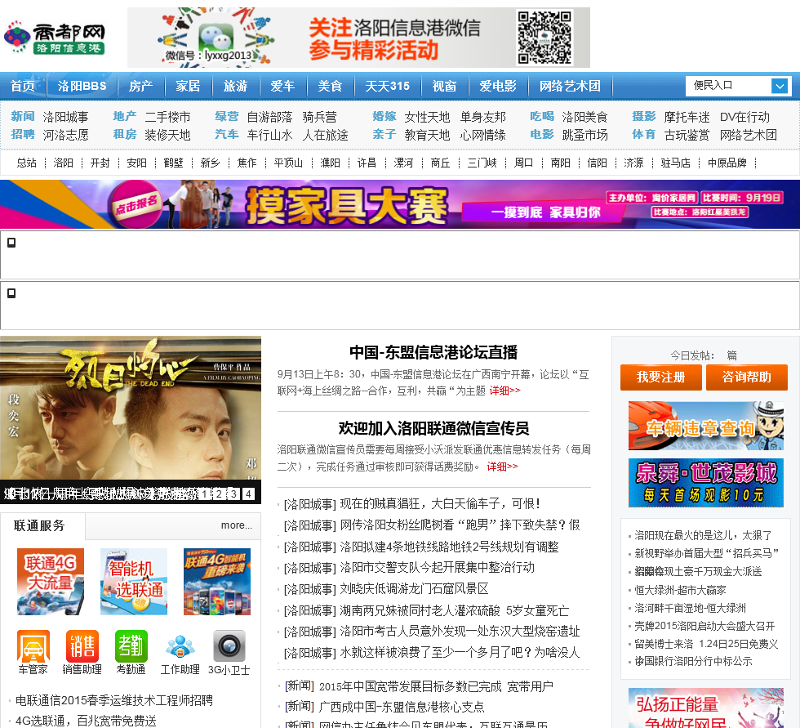
Task: Open the 烈日灼心 movie slideshow image
Action: pos(131,409)
